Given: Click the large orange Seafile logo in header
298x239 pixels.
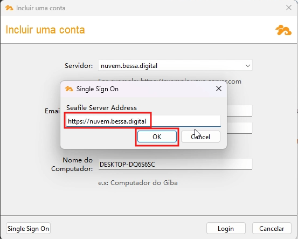Looking at the screenshot, I should pos(283,30).
